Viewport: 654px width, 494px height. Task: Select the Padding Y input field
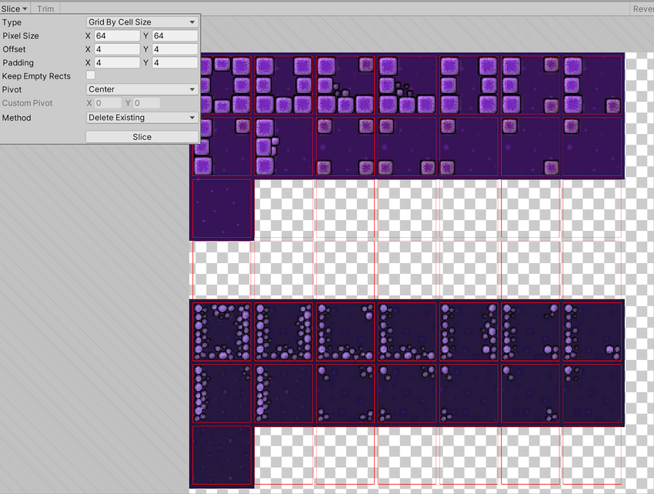pos(175,62)
